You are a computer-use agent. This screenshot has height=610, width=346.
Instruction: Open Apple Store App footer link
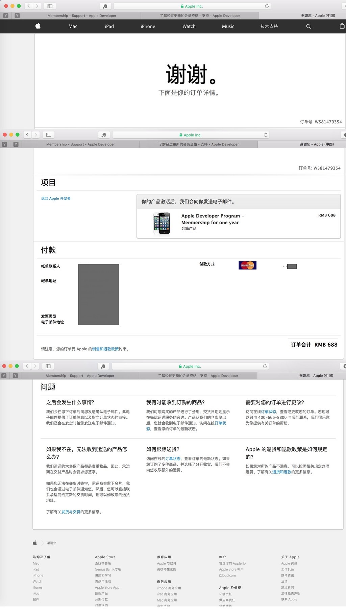click(x=107, y=587)
